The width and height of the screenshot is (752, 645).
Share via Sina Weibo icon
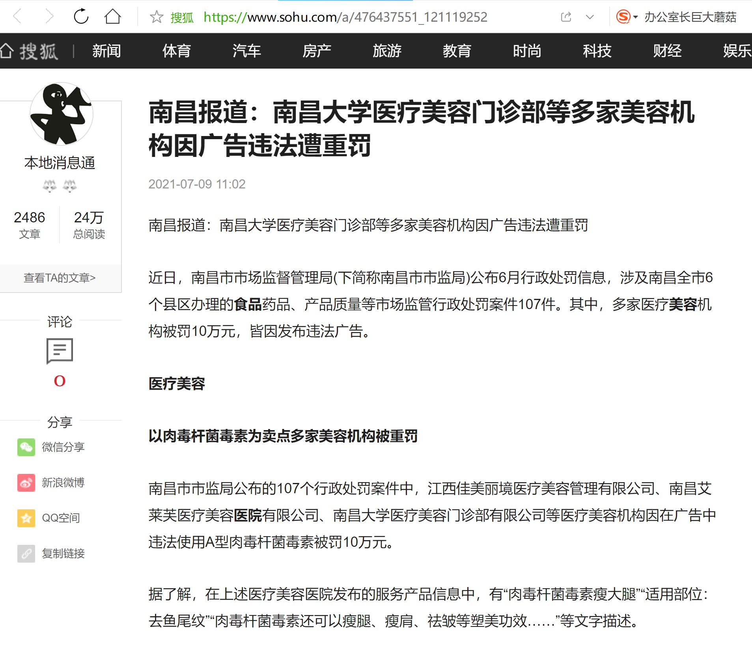[x=26, y=483]
